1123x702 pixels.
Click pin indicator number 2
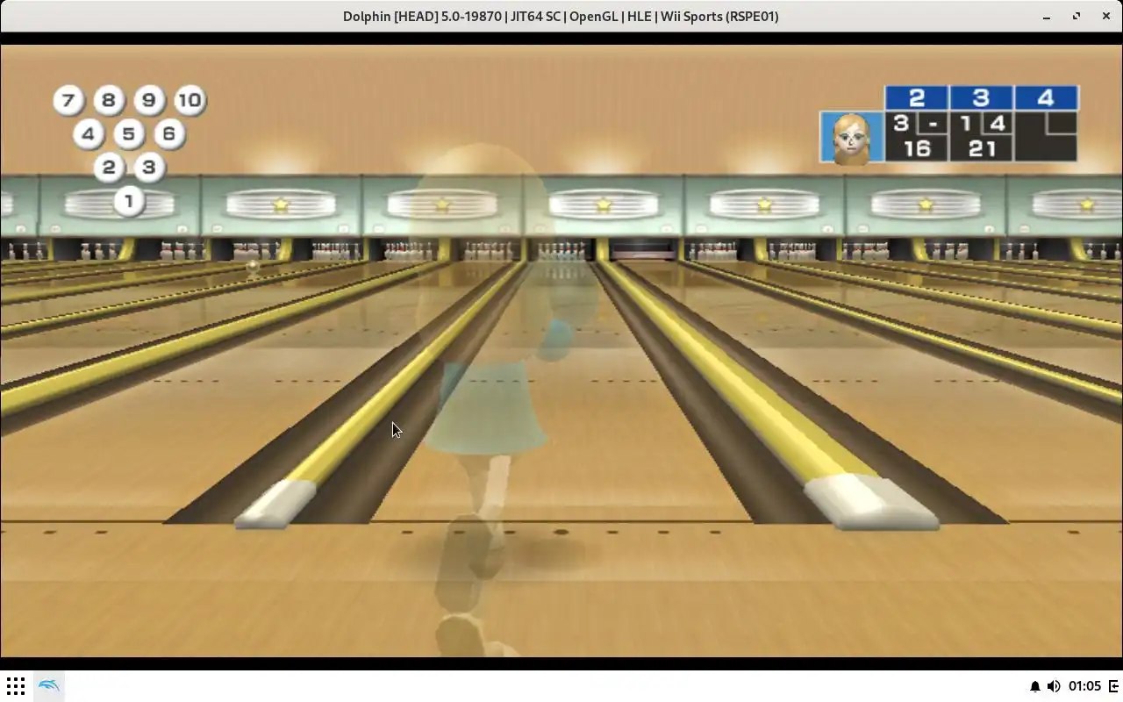108,168
